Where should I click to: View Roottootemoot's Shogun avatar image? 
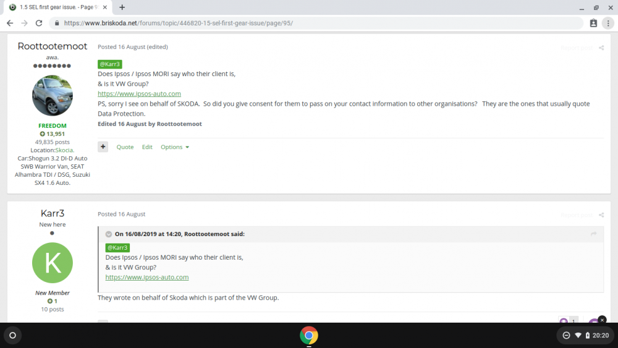pyautogui.click(x=53, y=95)
